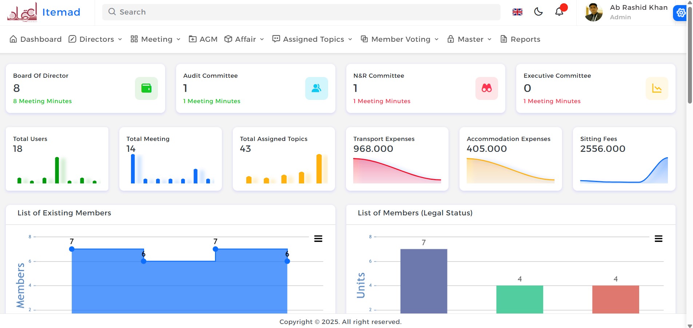Image resolution: width=693 pixels, height=328 pixels.
Task: Click the Board Of Director wallet icon
Action: pyautogui.click(x=146, y=88)
